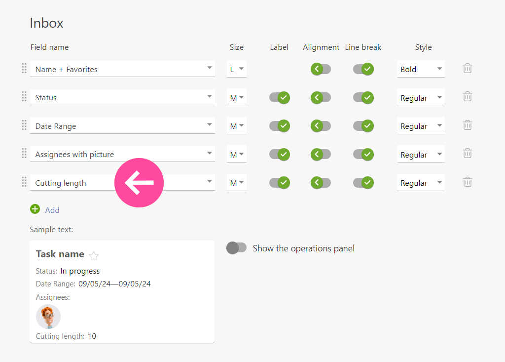Click the Inbox heading

pos(46,23)
